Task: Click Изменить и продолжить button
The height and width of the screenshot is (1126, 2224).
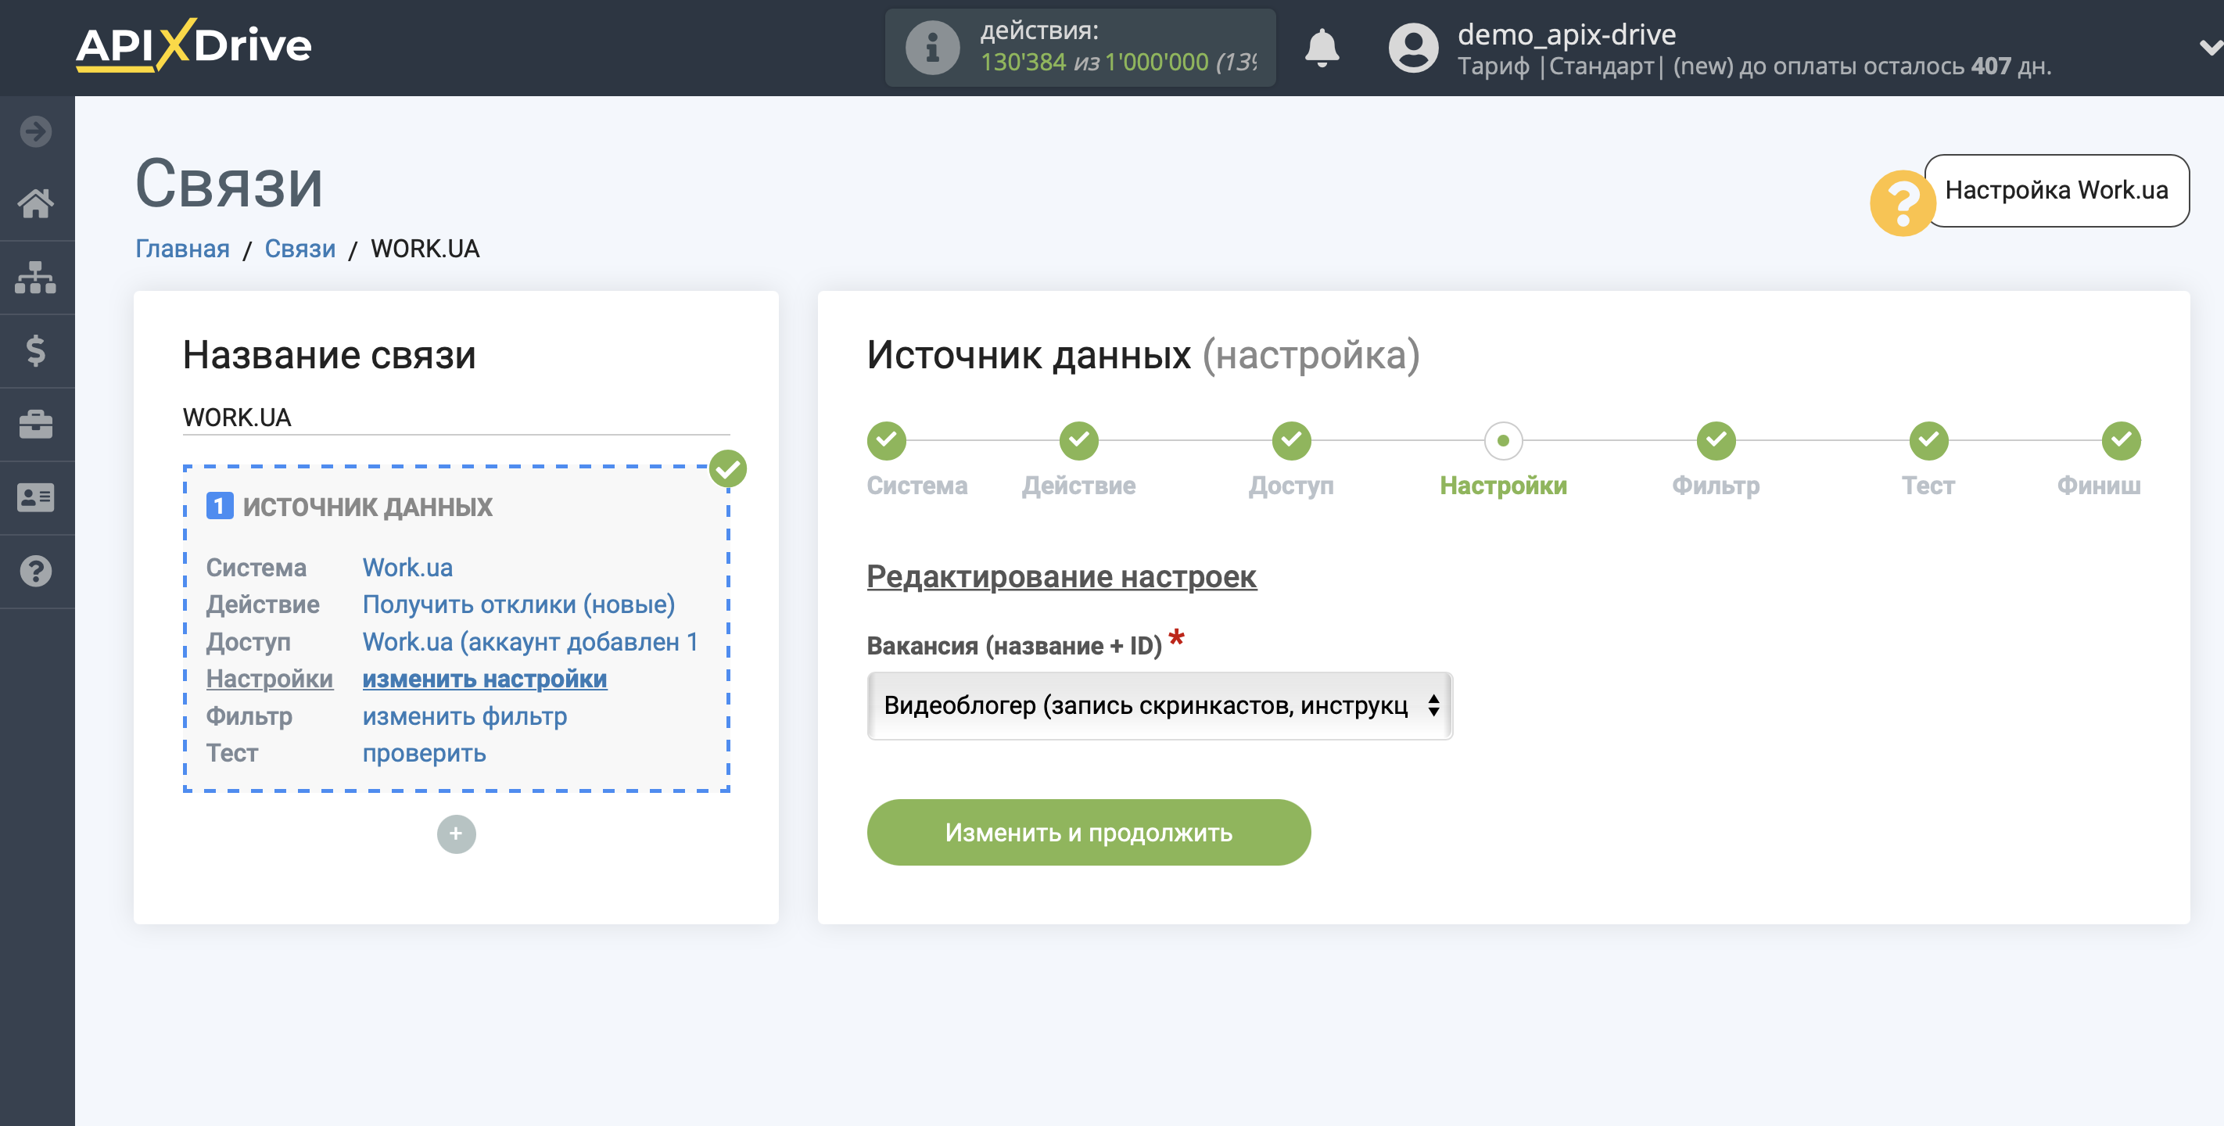Action: point(1088,833)
